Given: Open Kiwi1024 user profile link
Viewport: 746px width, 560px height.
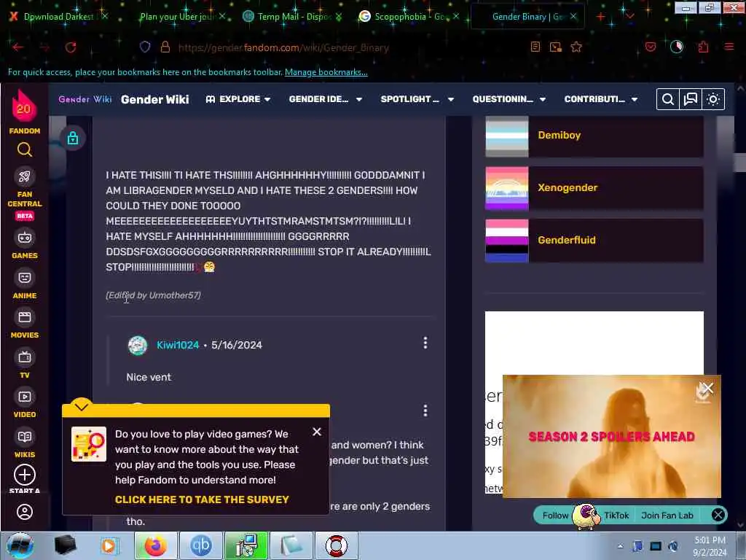Looking at the screenshot, I should coord(178,345).
